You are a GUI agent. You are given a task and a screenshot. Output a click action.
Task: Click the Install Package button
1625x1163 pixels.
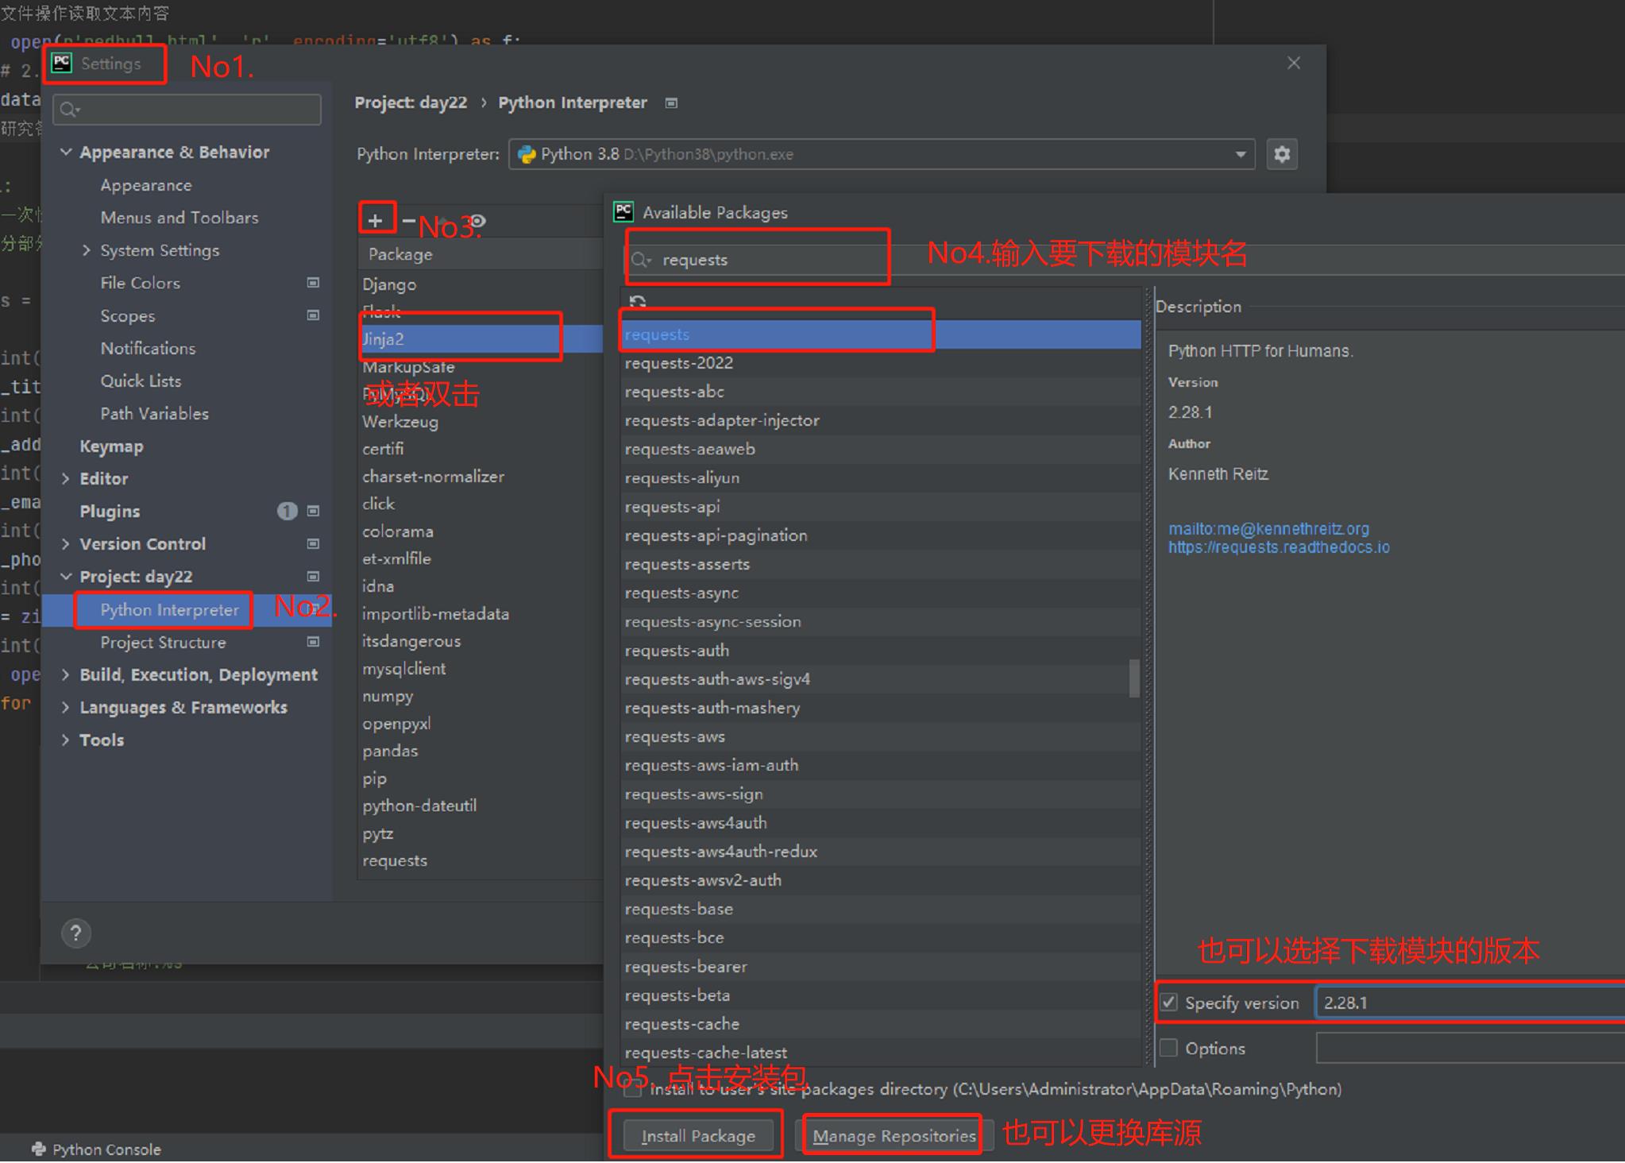click(x=698, y=1135)
